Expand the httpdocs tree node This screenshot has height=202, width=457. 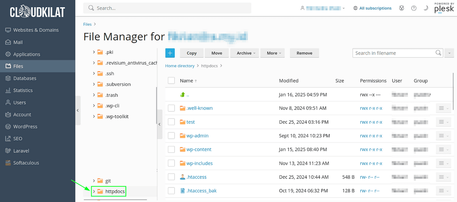tap(94, 191)
